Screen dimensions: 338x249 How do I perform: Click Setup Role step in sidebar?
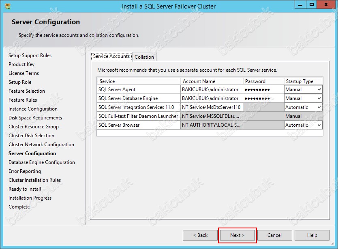point(20,82)
